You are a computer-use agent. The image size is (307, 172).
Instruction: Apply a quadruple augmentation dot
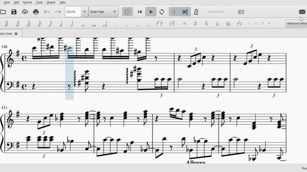tap(149, 25)
